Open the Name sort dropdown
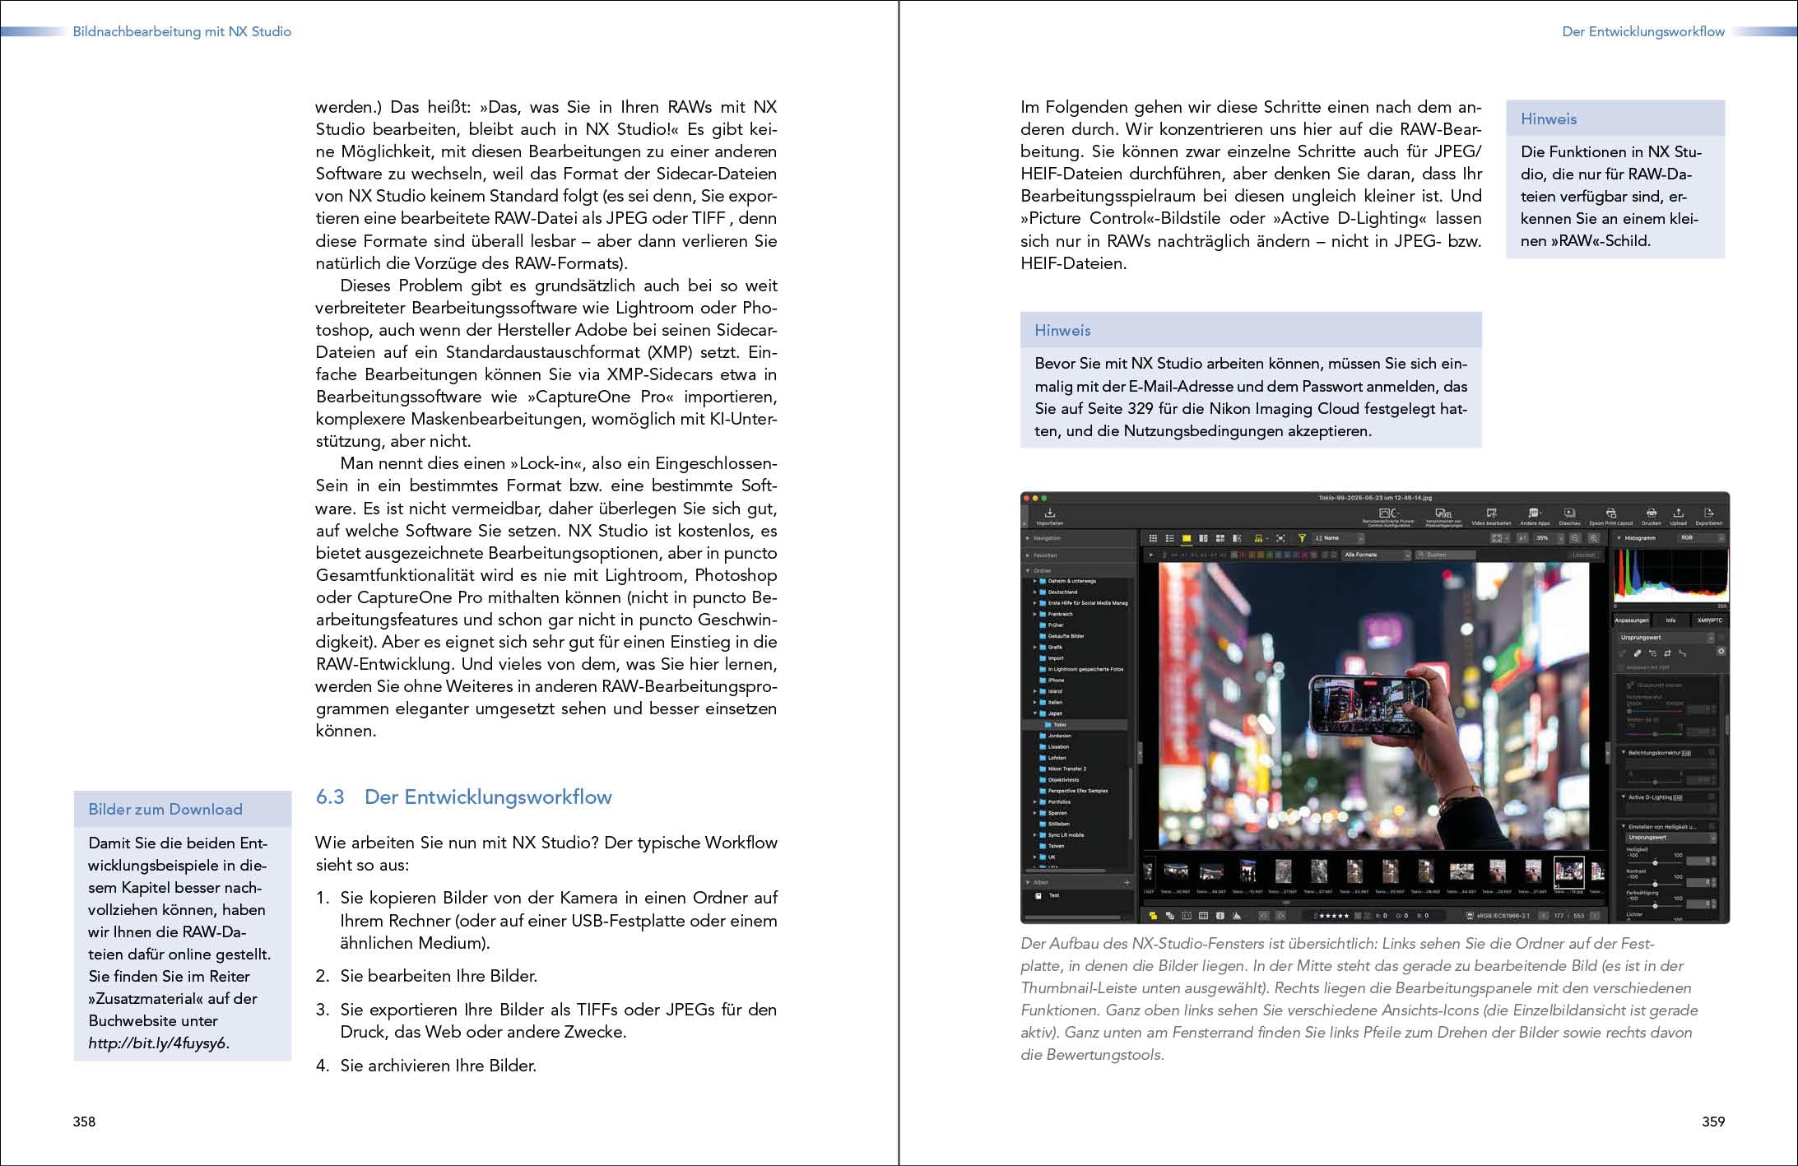This screenshot has width=1798, height=1166. [x=1338, y=538]
